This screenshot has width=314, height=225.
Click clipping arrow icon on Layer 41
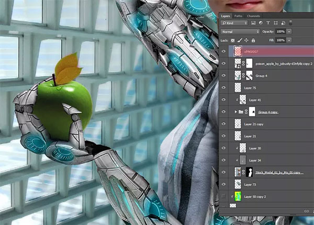click(x=237, y=100)
